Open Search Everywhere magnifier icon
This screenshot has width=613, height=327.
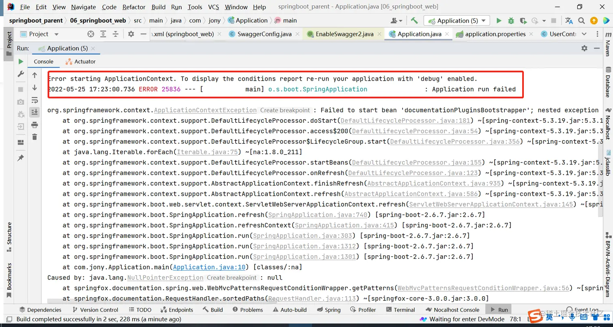pyautogui.click(x=581, y=21)
